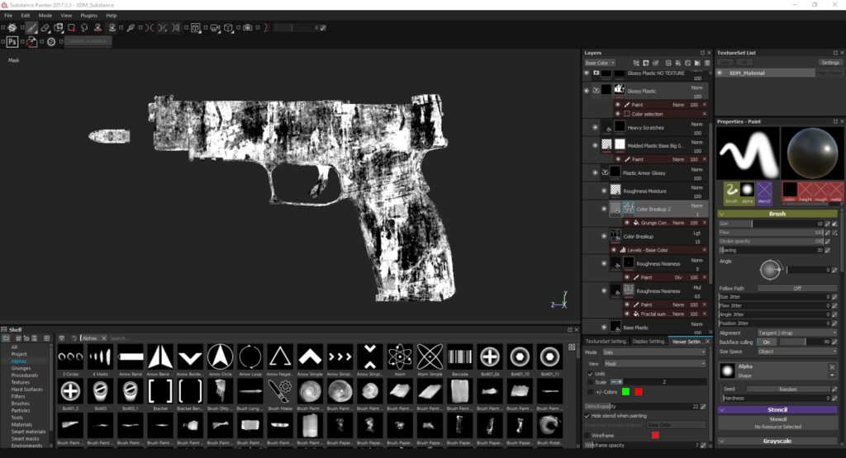846x458 pixels.
Task: Open the viewer Mode dropdown set to Solo
Action: 654,352
